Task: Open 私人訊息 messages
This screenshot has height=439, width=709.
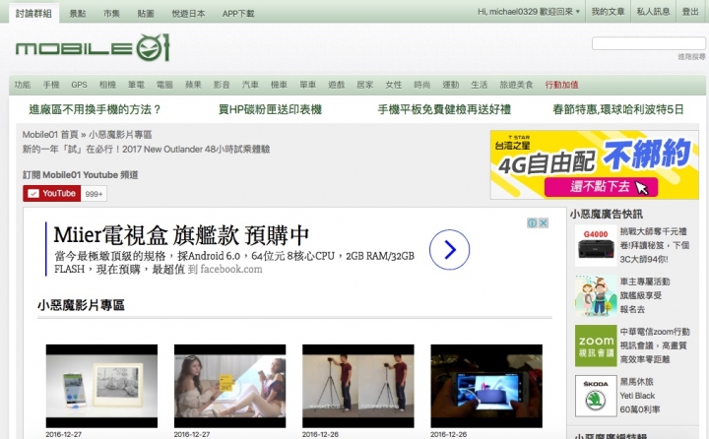Action: click(x=653, y=12)
